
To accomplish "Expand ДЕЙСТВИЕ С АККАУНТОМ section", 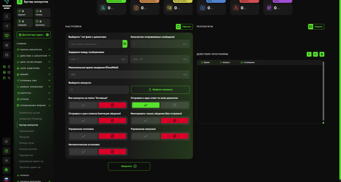I will click(x=34, y=56).
